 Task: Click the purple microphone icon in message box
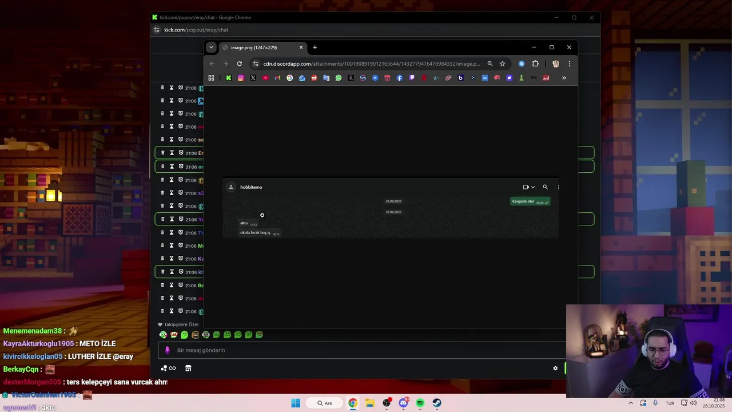click(167, 350)
